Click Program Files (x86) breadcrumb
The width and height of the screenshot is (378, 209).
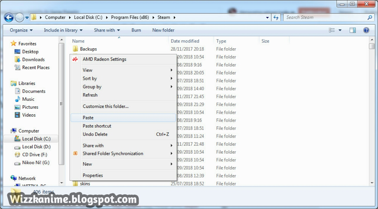coord(130,17)
